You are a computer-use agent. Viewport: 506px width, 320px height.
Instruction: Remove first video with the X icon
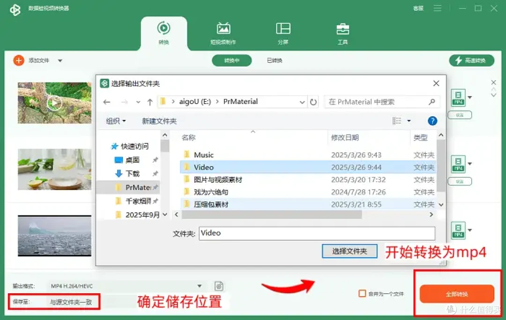pos(493,82)
